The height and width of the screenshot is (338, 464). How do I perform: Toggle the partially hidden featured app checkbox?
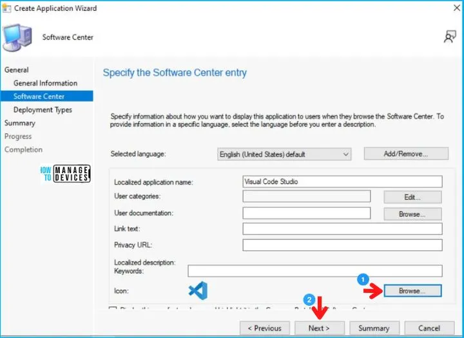(x=112, y=309)
